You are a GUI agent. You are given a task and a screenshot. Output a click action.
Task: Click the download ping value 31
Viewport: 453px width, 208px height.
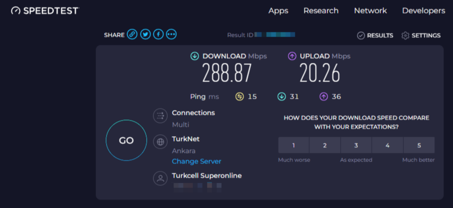click(294, 97)
